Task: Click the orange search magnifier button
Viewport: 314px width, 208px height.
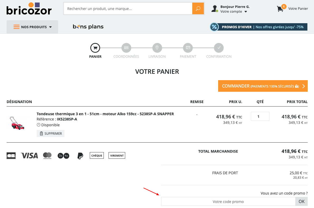Action: (x=198, y=9)
